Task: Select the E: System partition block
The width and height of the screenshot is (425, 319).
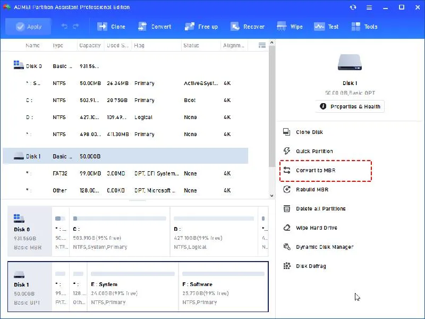Action: [x=133, y=287]
